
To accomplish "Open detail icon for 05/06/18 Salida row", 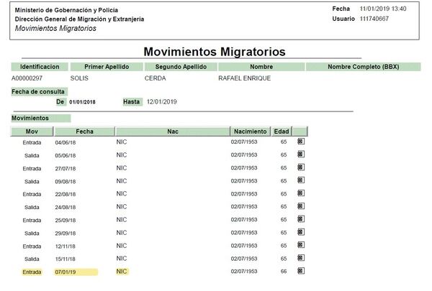I will (301, 155).
